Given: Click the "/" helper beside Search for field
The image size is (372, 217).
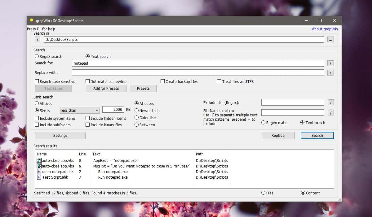Looking at the screenshot, I should click(330, 63).
